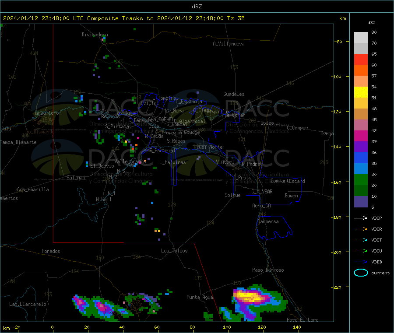Click the orange VBCR arrow legend icon
394x333 pixels.
pos(361,229)
